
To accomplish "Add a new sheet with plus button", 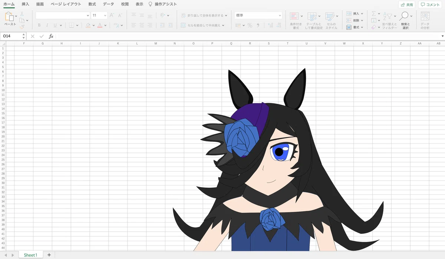I will [x=49, y=255].
